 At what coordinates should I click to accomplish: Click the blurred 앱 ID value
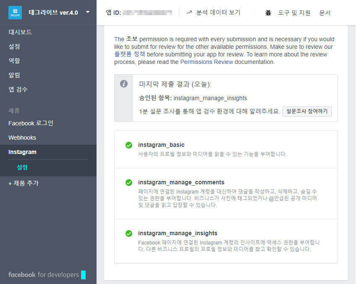tap(147, 13)
